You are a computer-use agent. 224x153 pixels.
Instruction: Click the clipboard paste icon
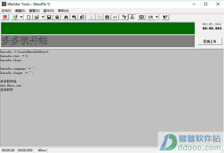click(x=107, y=17)
